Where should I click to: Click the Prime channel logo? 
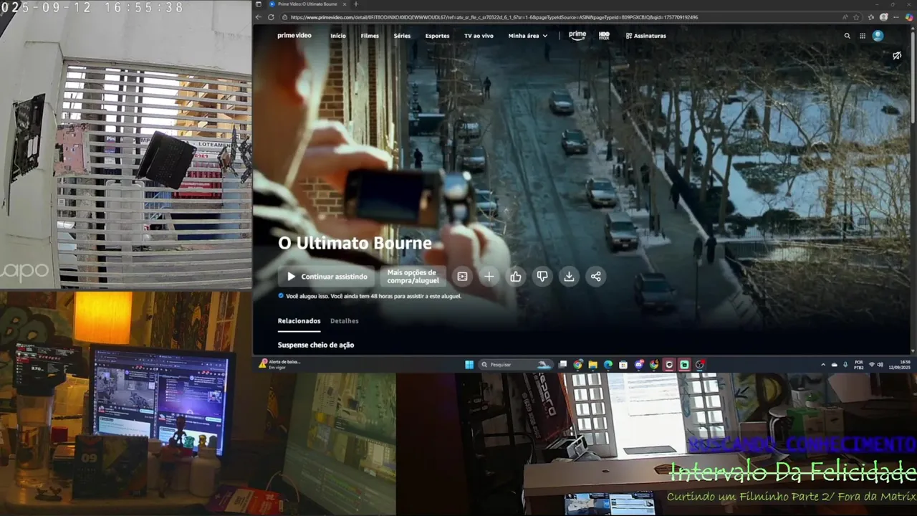(577, 35)
